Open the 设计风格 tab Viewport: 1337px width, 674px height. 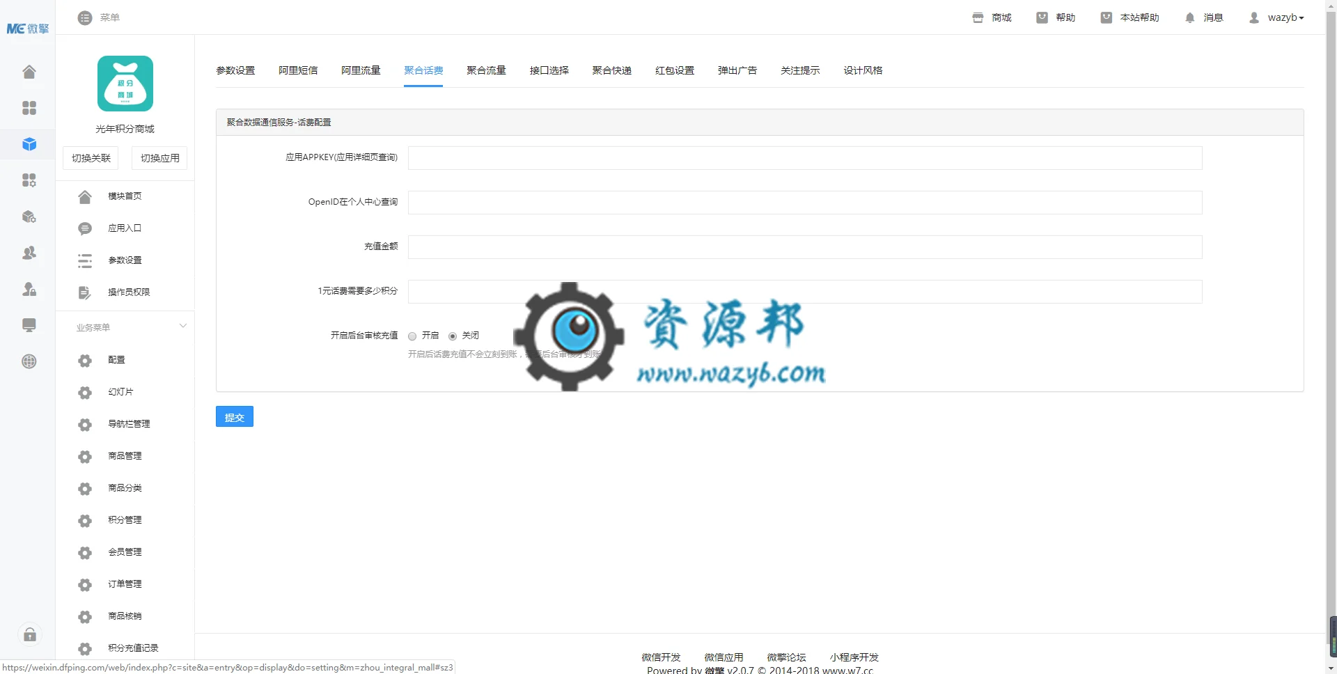coord(863,70)
